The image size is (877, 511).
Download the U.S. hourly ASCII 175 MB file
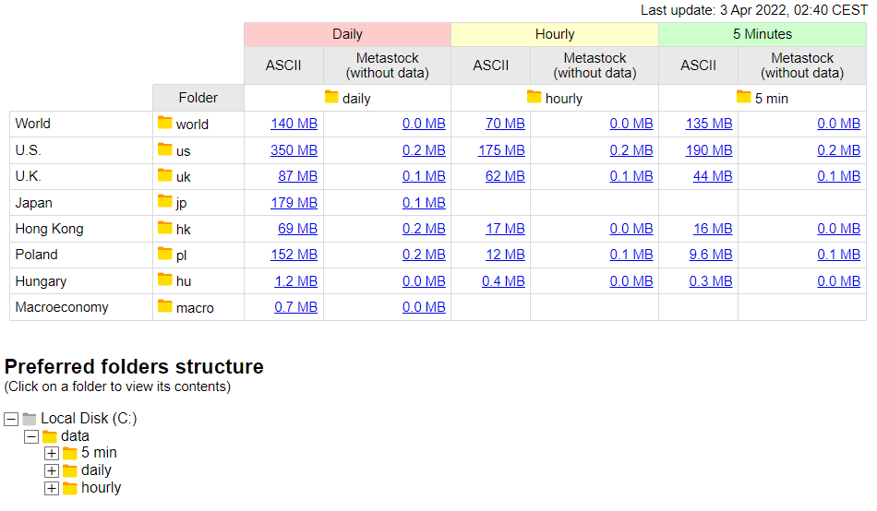click(501, 150)
